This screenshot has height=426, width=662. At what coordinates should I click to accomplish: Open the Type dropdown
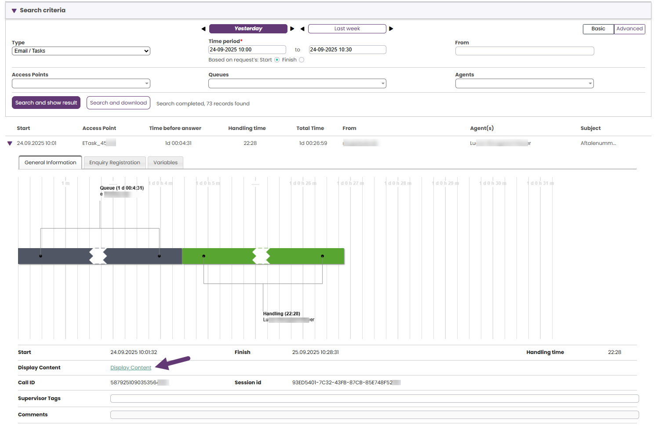click(x=81, y=51)
